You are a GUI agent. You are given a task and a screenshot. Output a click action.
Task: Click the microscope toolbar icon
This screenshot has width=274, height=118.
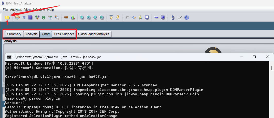click(173, 17)
